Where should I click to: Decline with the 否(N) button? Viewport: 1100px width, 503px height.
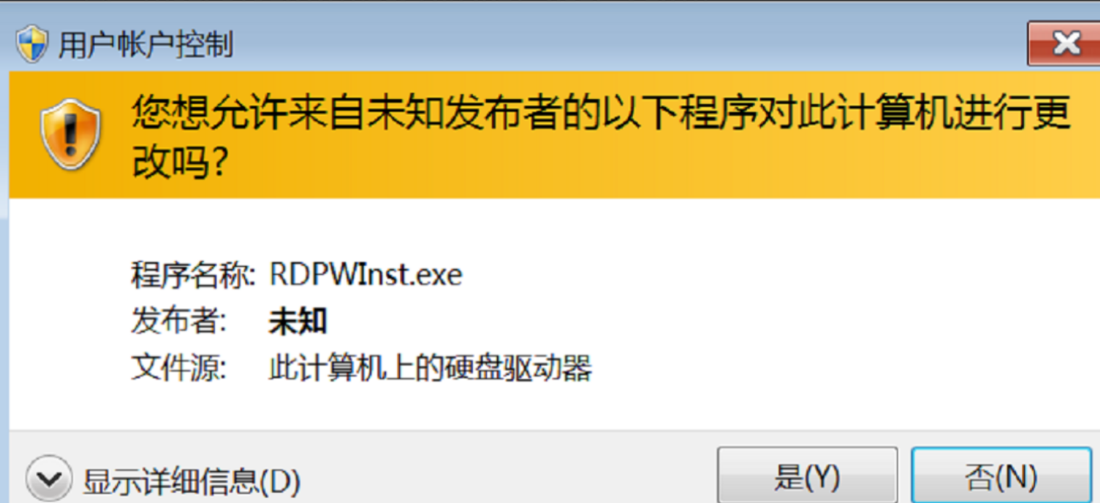[x=1001, y=475]
